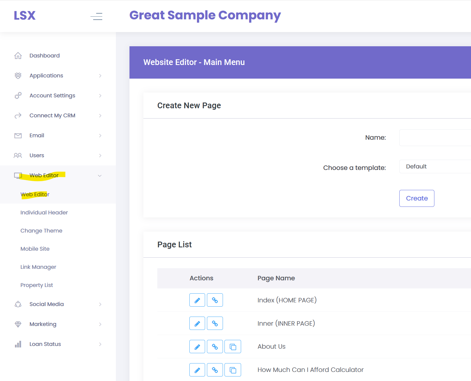Image resolution: width=471 pixels, height=381 pixels.
Task: Open the Link Manager page
Action: (38, 267)
